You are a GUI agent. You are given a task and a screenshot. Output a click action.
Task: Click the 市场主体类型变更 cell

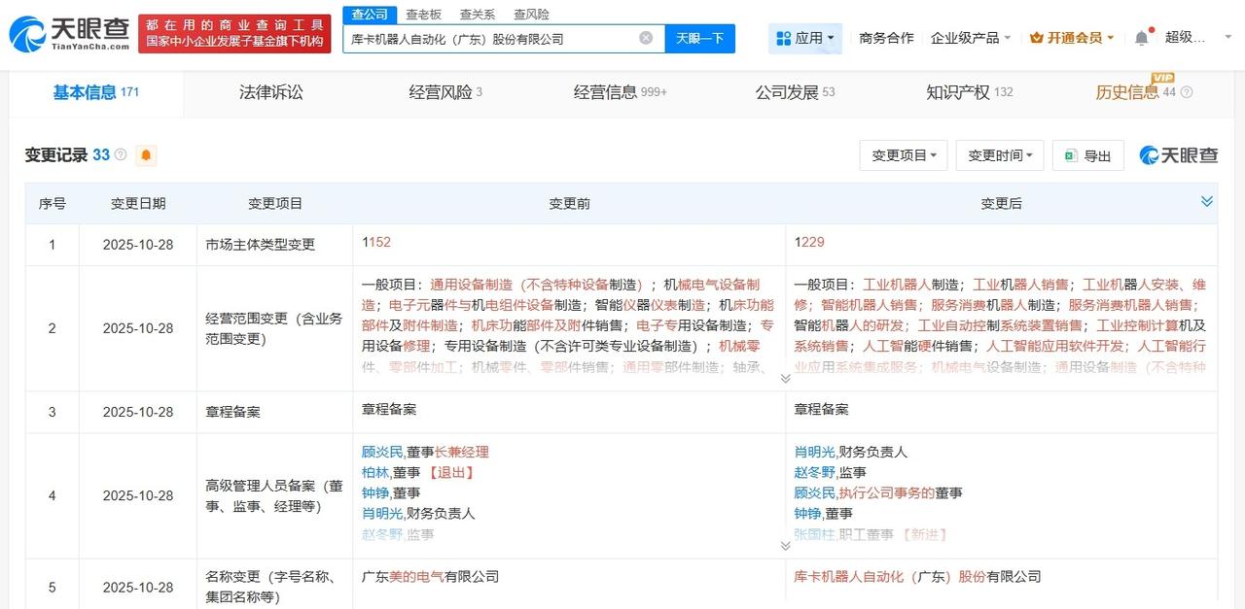click(x=275, y=245)
